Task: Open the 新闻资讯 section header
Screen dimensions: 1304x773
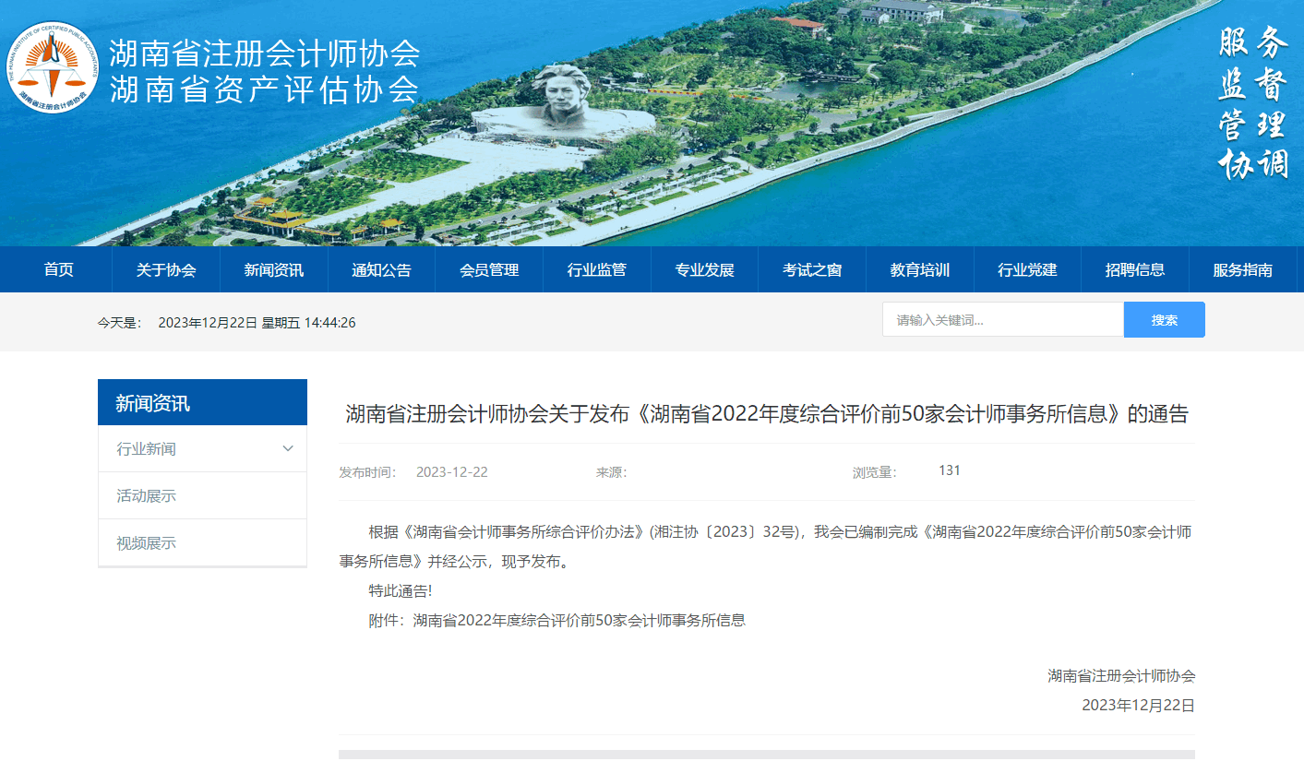Action: 202,402
